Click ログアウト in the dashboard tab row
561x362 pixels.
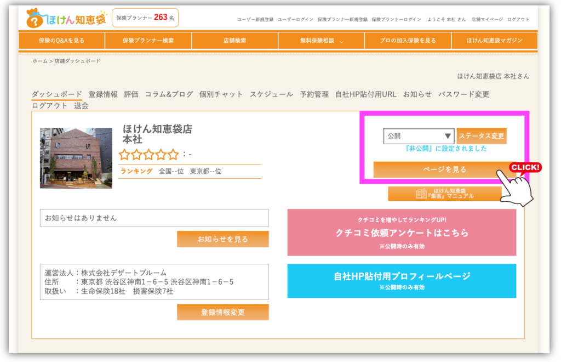[x=49, y=106]
